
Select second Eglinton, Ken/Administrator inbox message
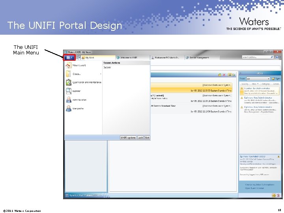[260, 100]
